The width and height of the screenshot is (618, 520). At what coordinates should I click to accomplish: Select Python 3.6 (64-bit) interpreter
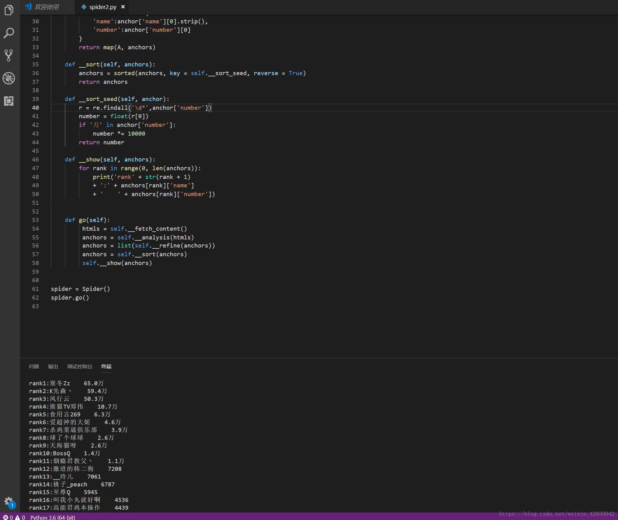coord(53,517)
